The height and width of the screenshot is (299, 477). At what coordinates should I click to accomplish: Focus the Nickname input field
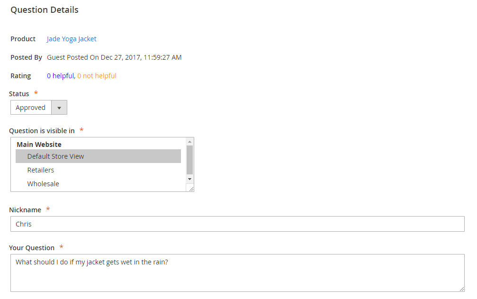click(x=237, y=224)
